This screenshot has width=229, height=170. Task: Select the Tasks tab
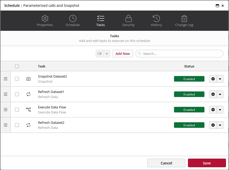[x=101, y=20]
